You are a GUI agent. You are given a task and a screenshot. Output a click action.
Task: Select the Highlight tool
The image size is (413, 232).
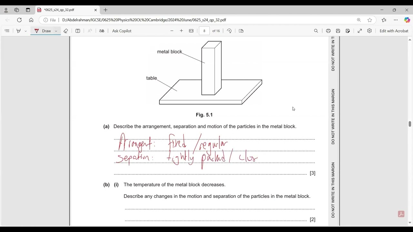18,31
